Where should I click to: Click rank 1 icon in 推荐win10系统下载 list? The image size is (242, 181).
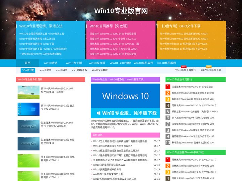[168, 160]
